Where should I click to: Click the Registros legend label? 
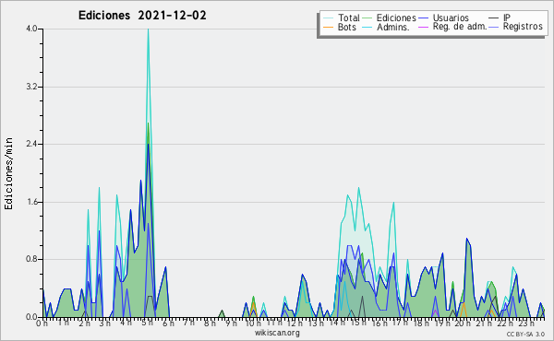coord(523,27)
